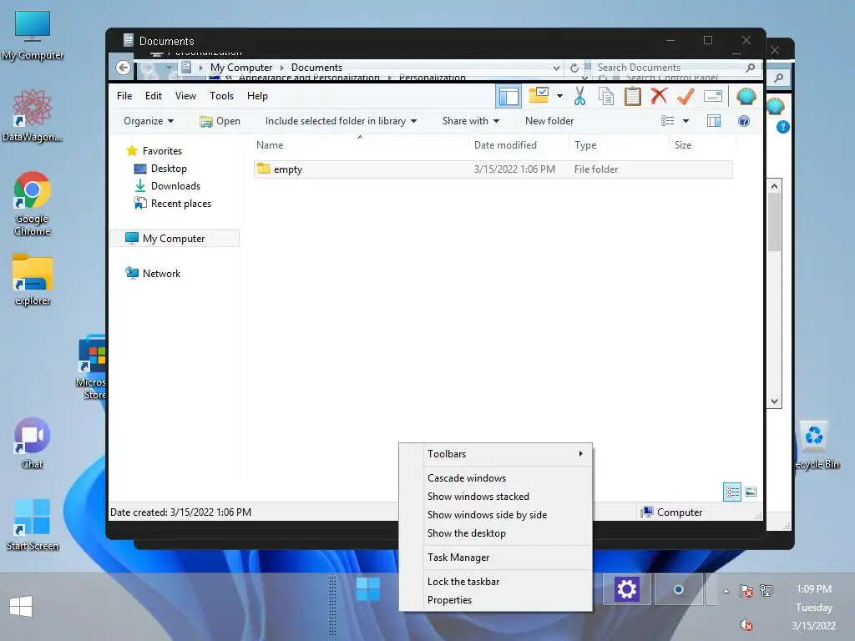Show hidden tray icons arrow
The height and width of the screenshot is (641, 855).
pos(726,591)
